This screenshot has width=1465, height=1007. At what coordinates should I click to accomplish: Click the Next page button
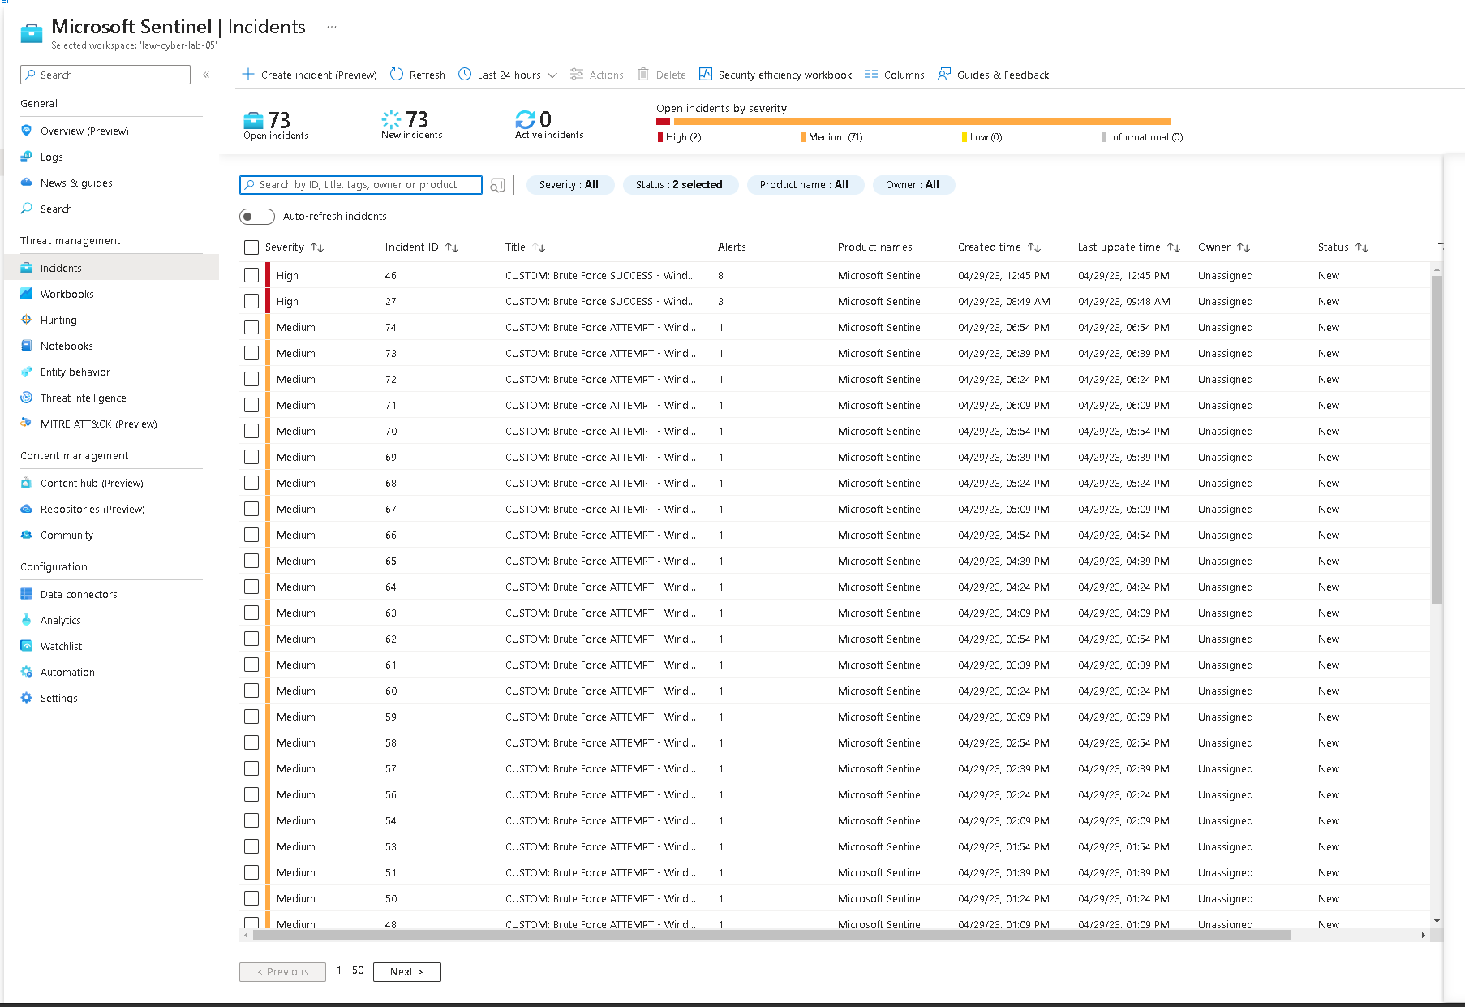pos(407,972)
